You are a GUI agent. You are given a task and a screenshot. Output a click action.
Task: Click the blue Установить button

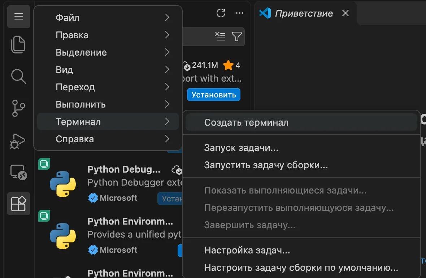coord(214,95)
